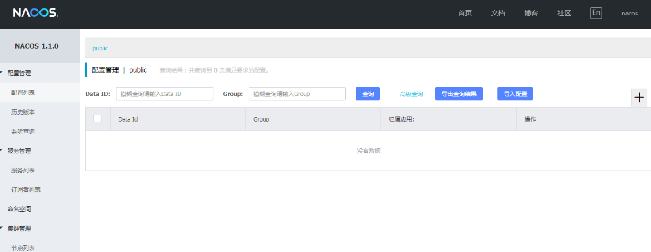This screenshot has width=651, height=252.
Task: Click the 归属应用 column header
Action: 448,119
